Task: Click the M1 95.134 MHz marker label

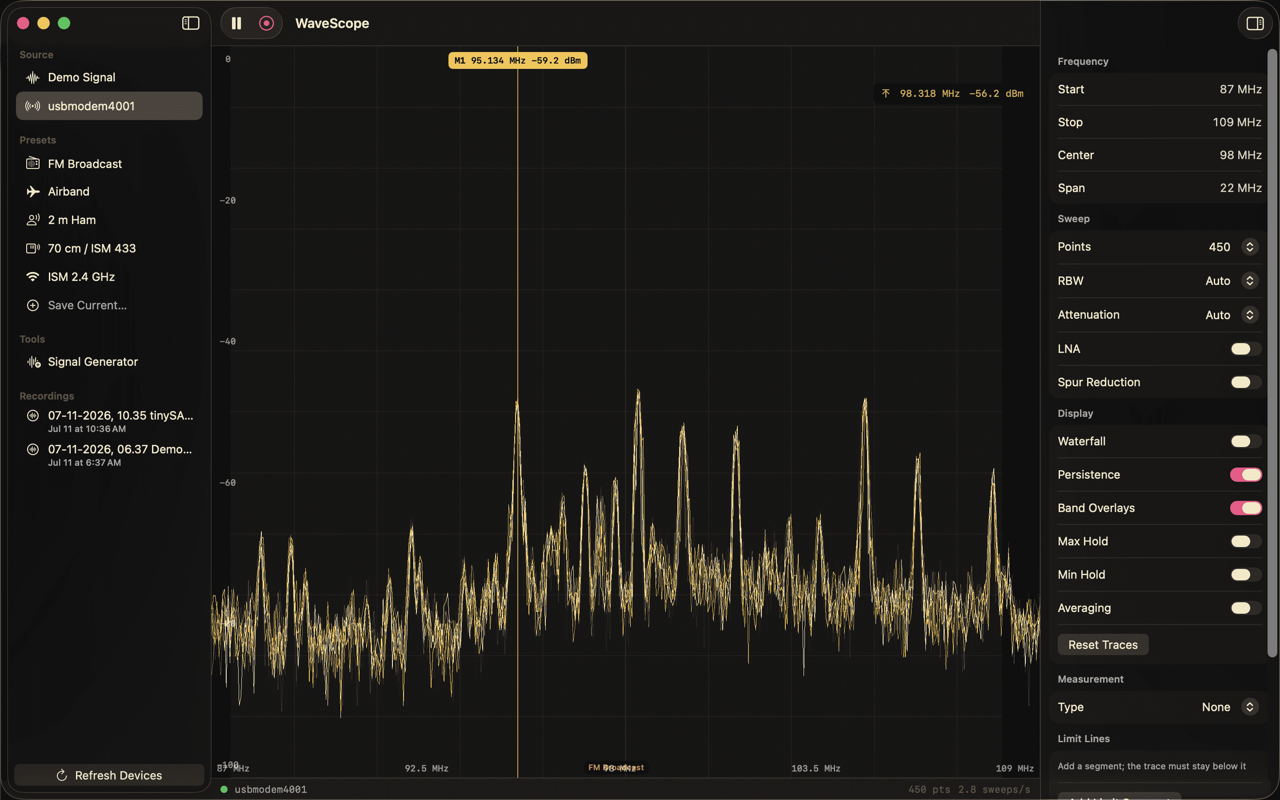Action: (517, 60)
